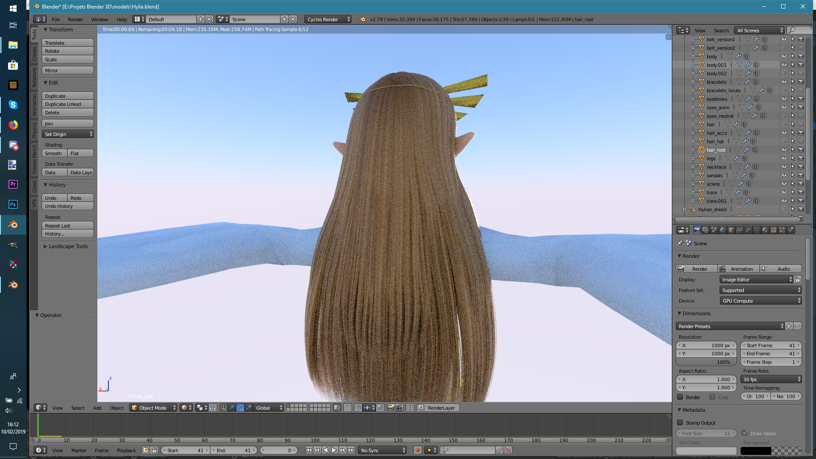This screenshot has height=459, width=816.
Task: Enable the Stamp Output checkbox
Action: tap(680, 422)
